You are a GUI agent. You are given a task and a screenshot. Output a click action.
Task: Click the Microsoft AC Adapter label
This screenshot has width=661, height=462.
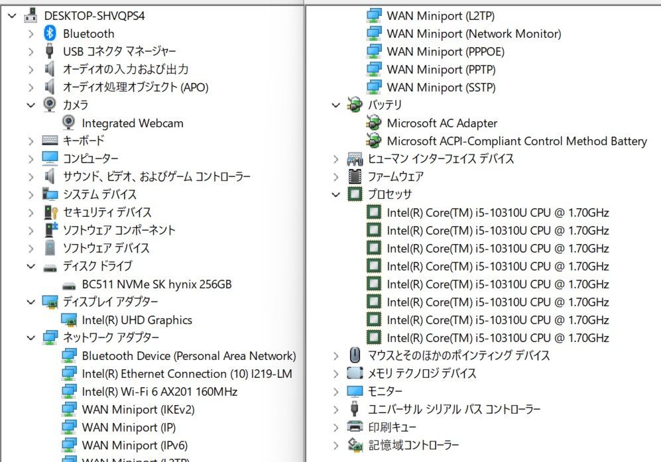coord(442,123)
